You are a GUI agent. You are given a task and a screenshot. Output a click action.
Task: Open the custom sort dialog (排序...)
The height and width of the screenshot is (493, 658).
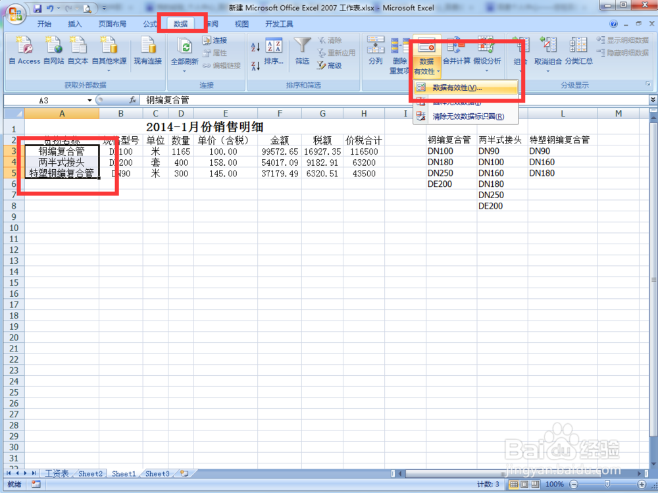(x=274, y=51)
